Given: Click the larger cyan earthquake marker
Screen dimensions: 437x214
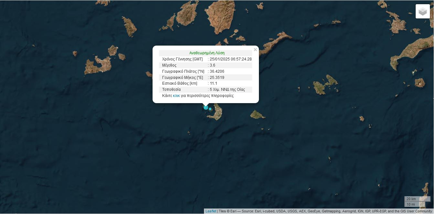Looking at the screenshot, I should pyautogui.click(x=206, y=107).
